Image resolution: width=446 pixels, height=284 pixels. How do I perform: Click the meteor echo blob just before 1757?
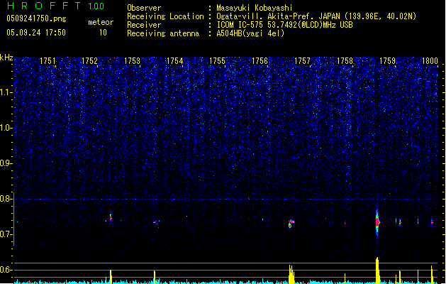(291, 223)
